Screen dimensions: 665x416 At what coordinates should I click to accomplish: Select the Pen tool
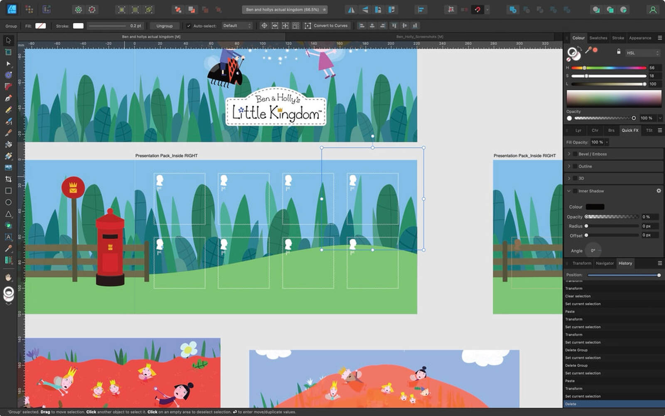[x=8, y=98]
